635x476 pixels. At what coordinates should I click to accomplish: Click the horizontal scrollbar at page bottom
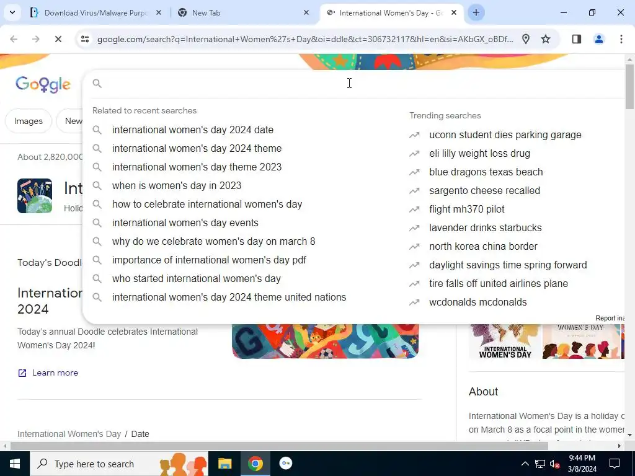(x=278, y=446)
